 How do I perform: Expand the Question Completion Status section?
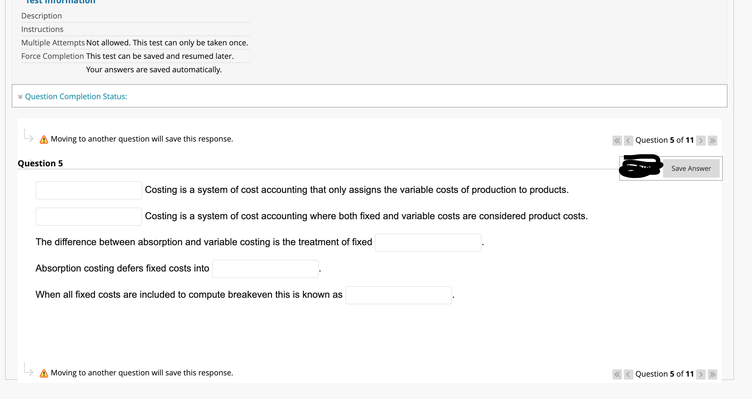(x=20, y=97)
